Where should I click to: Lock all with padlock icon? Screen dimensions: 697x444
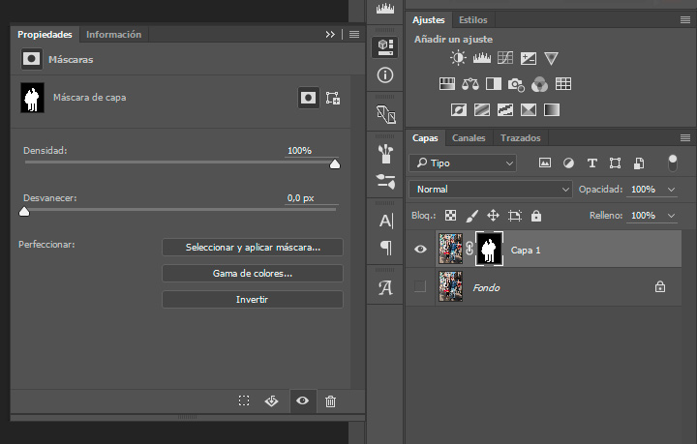pos(536,216)
